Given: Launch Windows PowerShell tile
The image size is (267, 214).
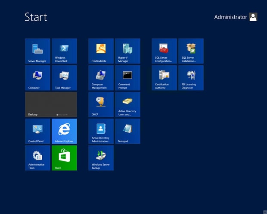Looking at the screenshot, I should click(x=64, y=51).
